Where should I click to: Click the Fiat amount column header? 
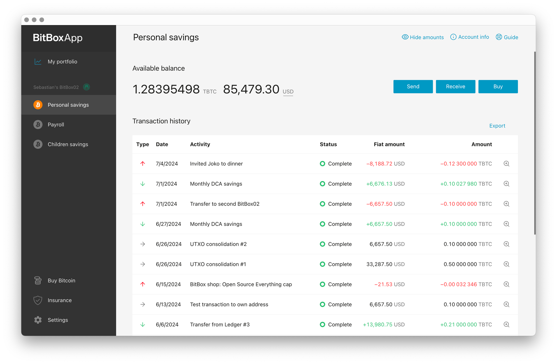point(389,144)
